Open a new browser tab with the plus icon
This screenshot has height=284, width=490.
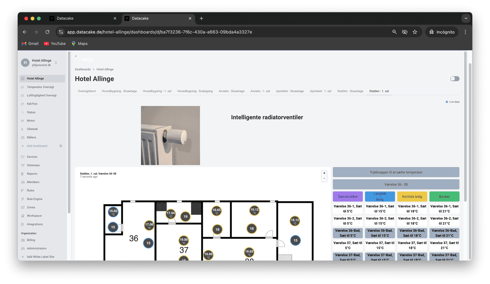[x=201, y=18]
